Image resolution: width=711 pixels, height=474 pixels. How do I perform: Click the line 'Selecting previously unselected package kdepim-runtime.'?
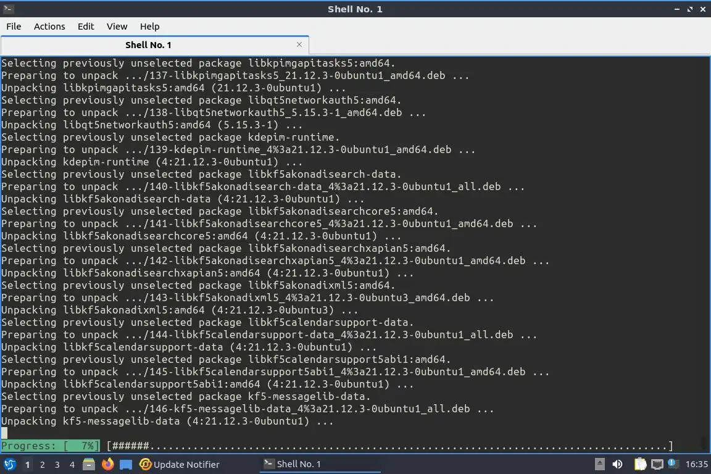[170, 137]
